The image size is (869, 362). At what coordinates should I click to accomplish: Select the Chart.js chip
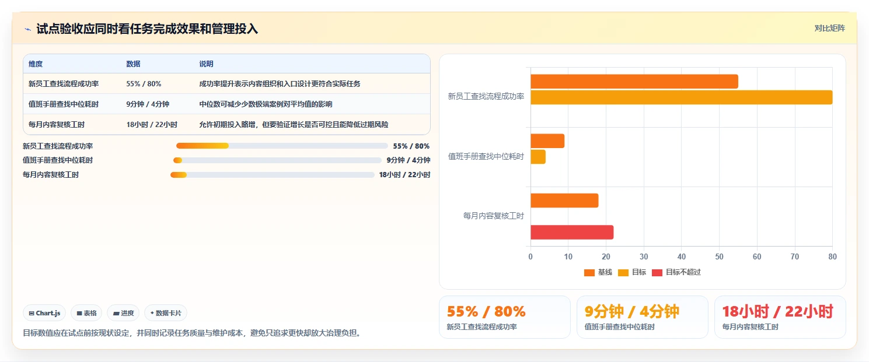(x=45, y=313)
